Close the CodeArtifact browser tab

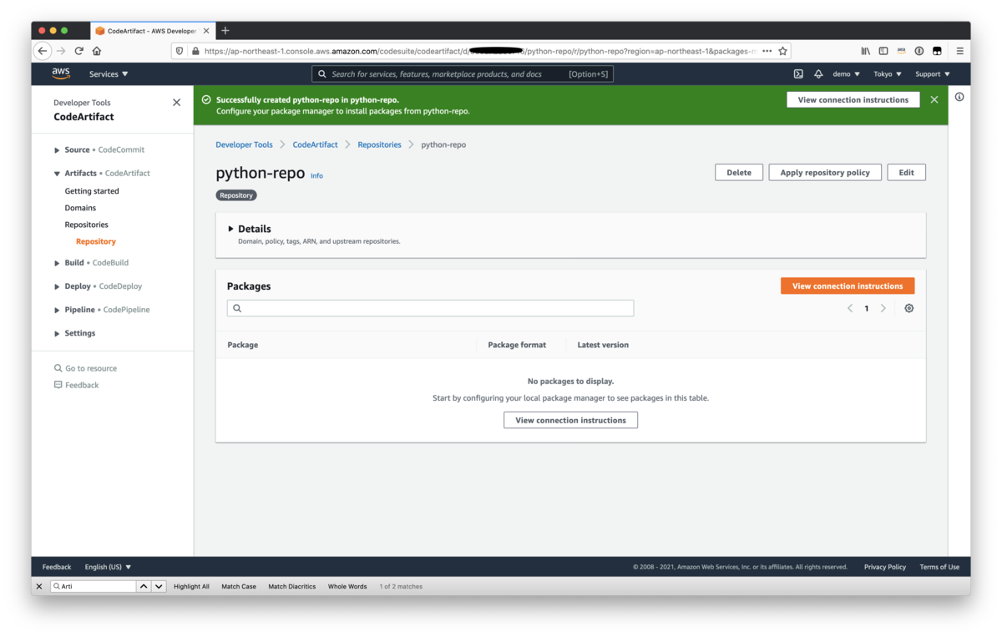tap(206, 31)
